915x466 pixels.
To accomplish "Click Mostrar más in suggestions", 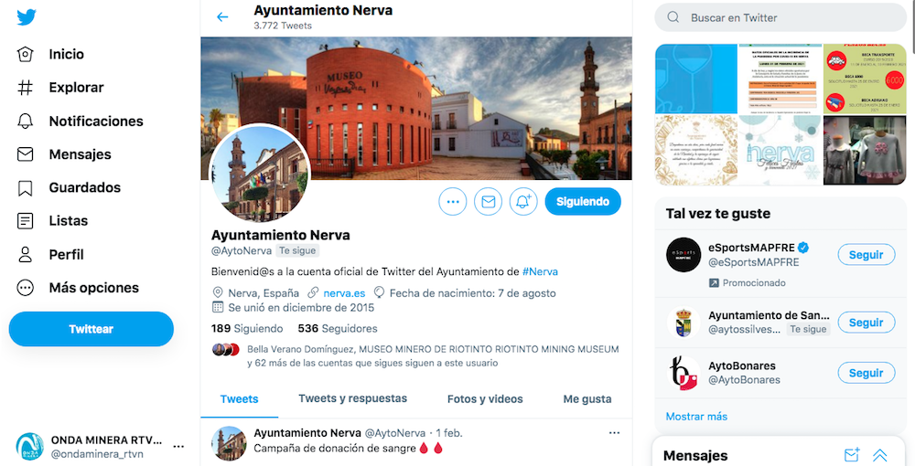I will [696, 417].
